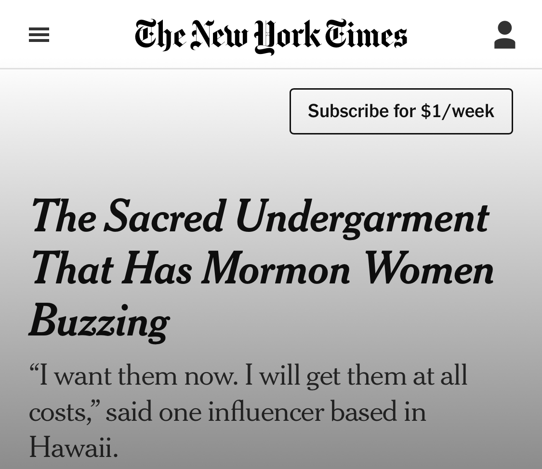Click the word "Subscribe" on the offer button
This screenshot has width=542, height=469.
(348, 111)
